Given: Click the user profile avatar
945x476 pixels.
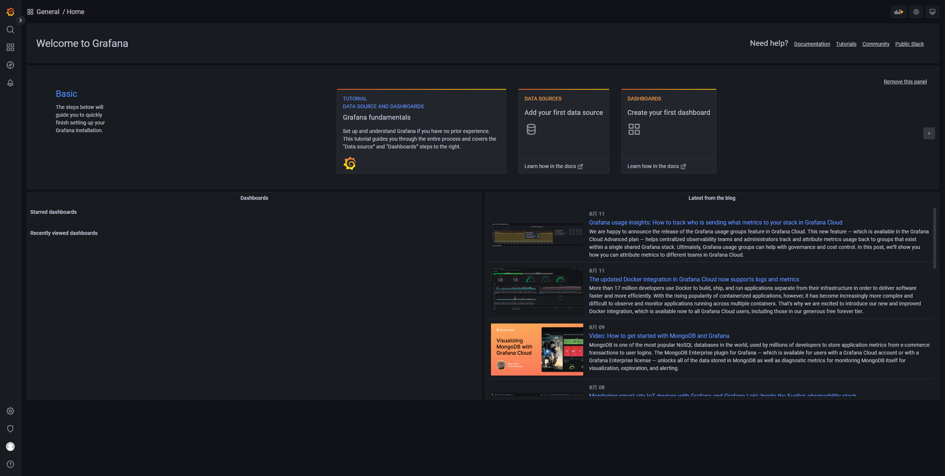Looking at the screenshot, I should click(10, 446).
